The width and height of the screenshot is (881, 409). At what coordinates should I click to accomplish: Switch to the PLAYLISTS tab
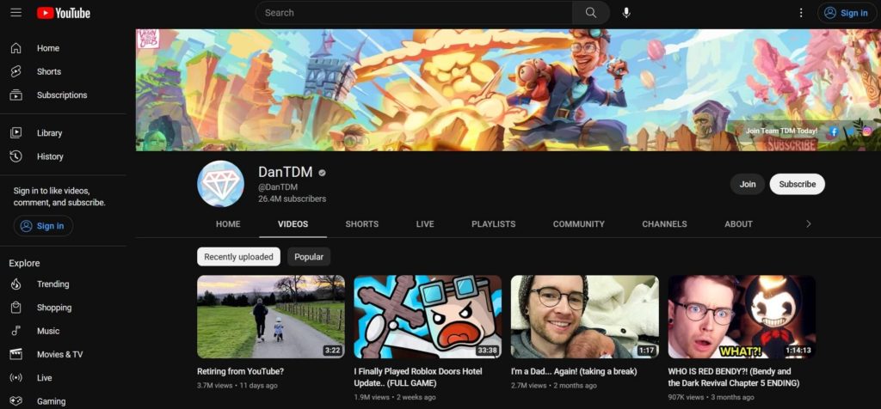tap(493, 224)
